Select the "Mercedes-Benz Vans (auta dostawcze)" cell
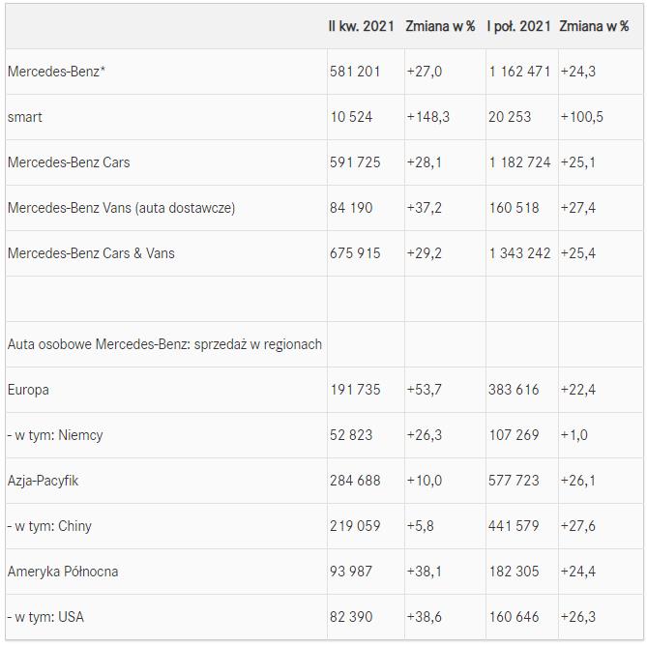 click(121, 208)
